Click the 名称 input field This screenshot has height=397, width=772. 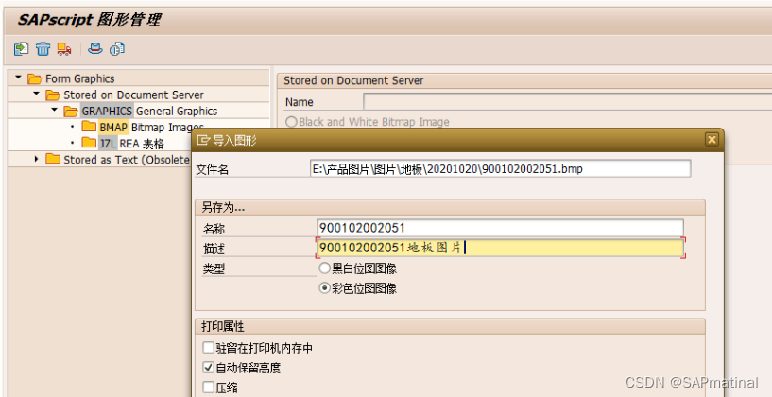pos(500,228)
